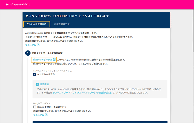Click external-link icon beside ゼロタッチポータル
The width and height of the screenshot is (194, 123).
tap(54, 59)
